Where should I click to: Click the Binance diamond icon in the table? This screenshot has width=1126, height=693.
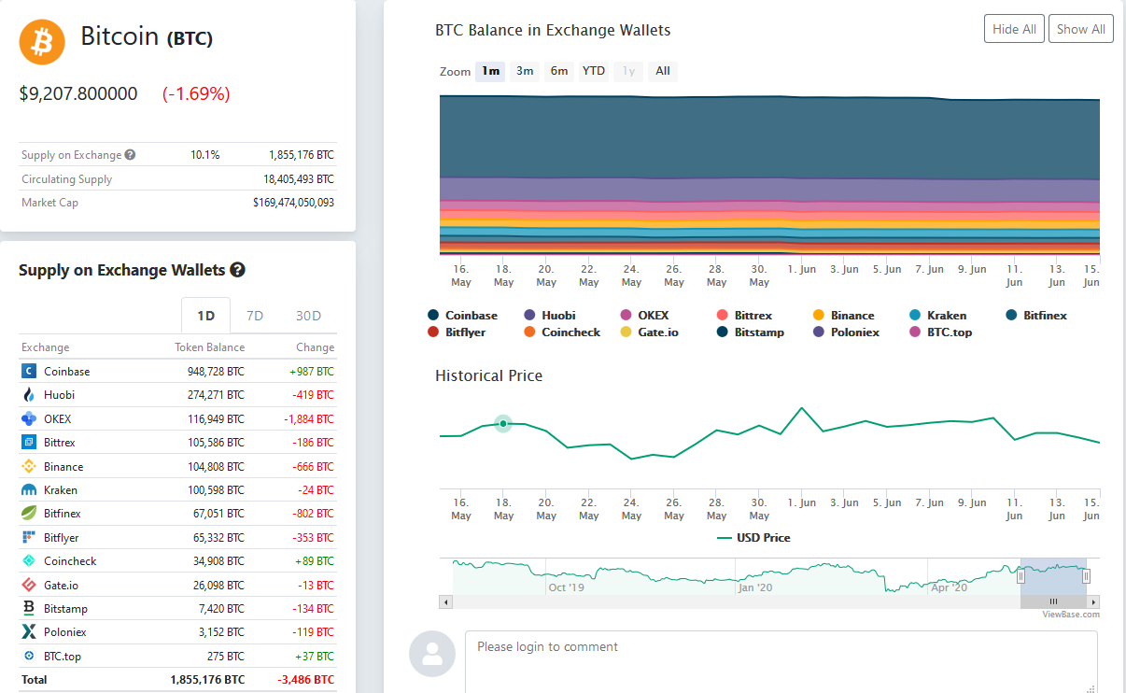(28, 466)
